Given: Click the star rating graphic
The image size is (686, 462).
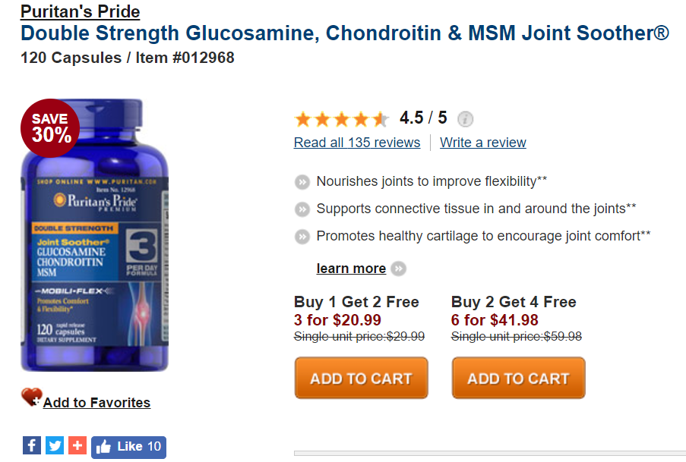Looking at the screenshot, I should pos(342,119).
